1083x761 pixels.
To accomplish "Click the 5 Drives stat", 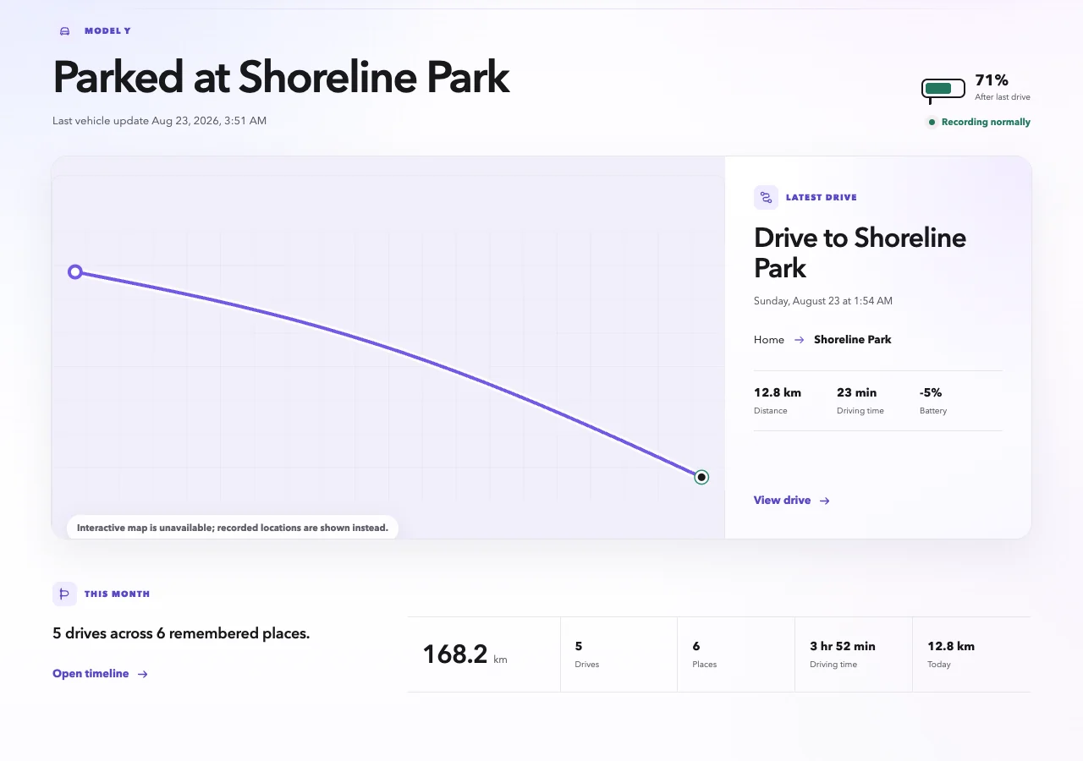I will (x=587, y=654).
